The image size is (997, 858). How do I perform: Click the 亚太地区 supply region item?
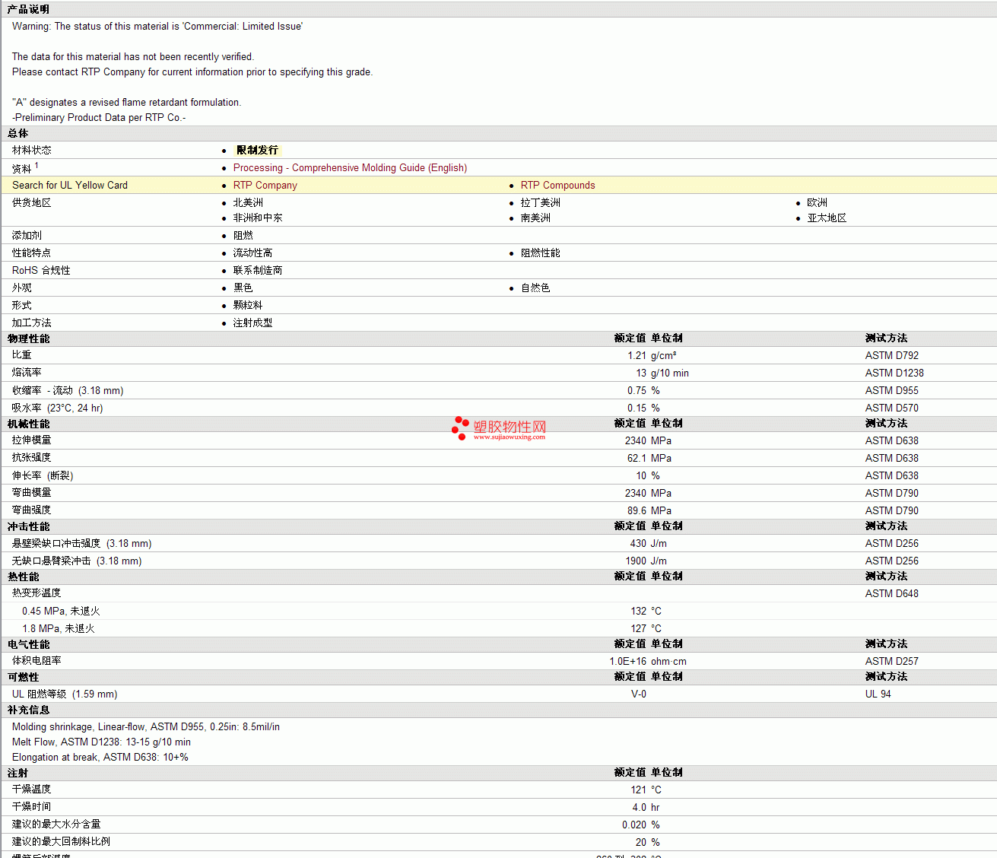(827, 218)
